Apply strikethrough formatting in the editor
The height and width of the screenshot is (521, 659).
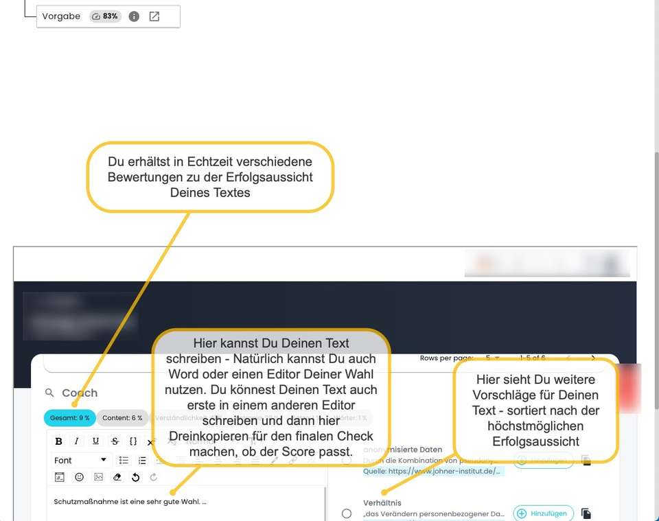115,441
